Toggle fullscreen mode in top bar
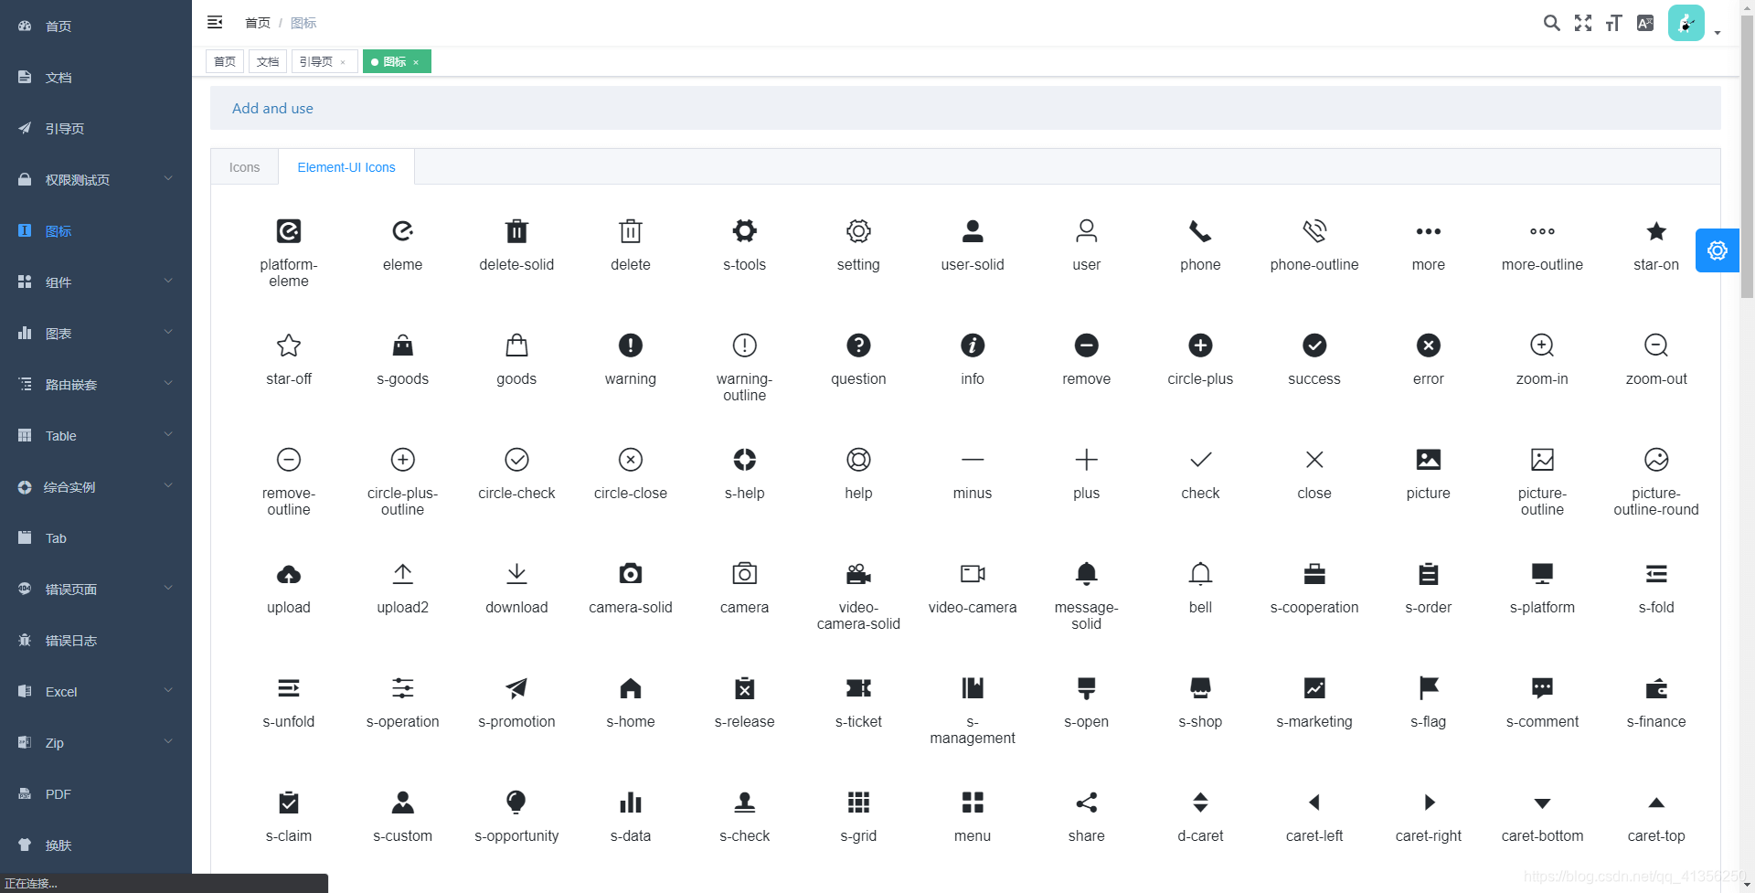Screen dimensions: 1755x893 pos(1583,23)
